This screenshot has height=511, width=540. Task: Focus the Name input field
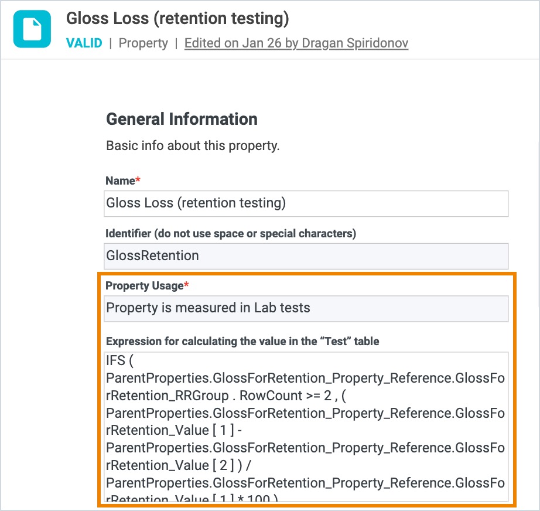click(306, 203)
